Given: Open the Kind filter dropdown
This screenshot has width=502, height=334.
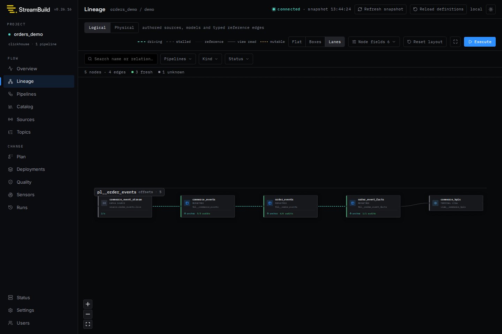Looking at the screenshot, I should [x=210, y=59].
